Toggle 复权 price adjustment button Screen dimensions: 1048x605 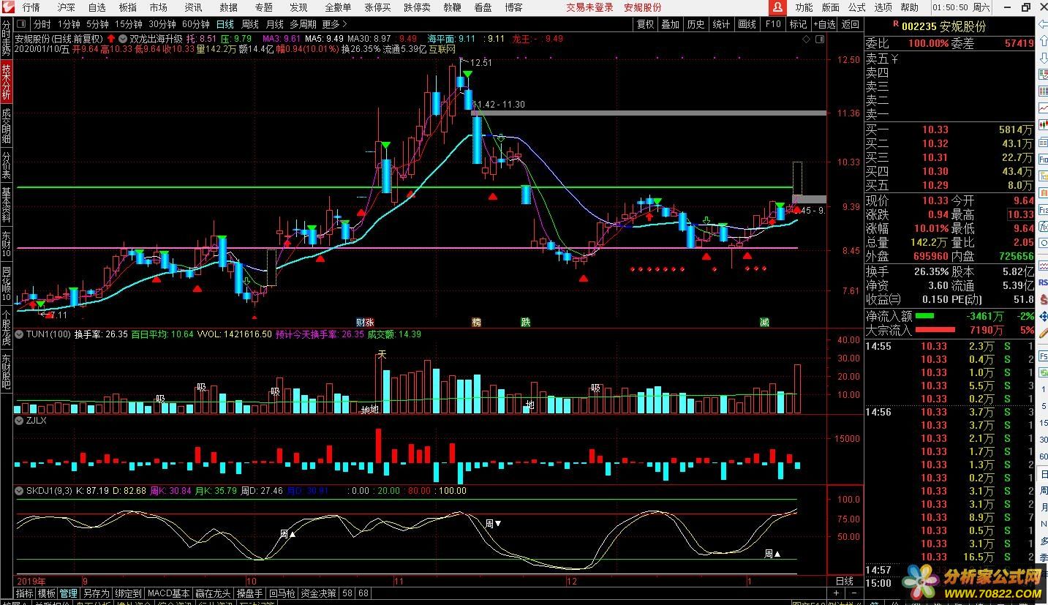click(x=645, y=24)
